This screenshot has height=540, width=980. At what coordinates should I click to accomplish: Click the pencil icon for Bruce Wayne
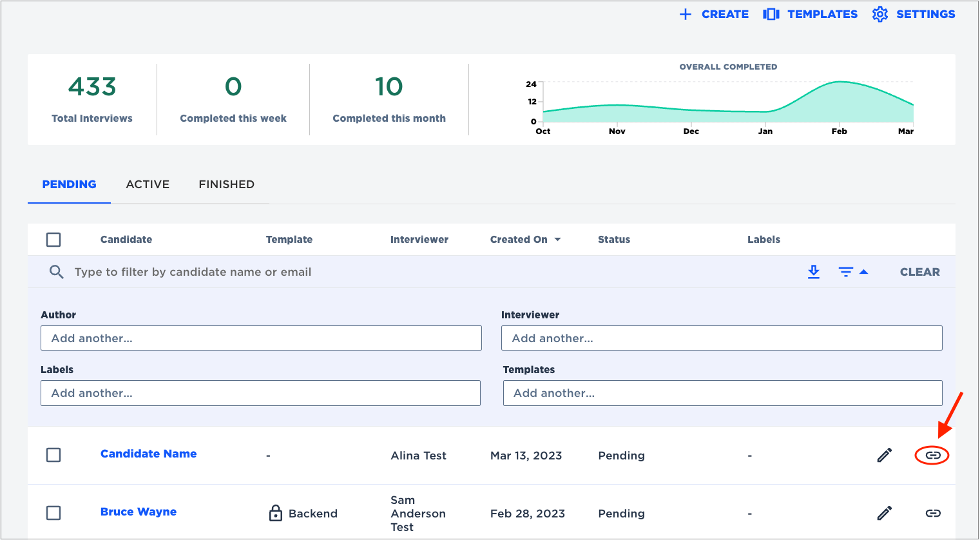point(885,513)
